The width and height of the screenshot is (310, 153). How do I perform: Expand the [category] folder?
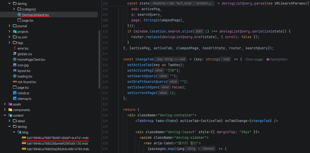14,9
